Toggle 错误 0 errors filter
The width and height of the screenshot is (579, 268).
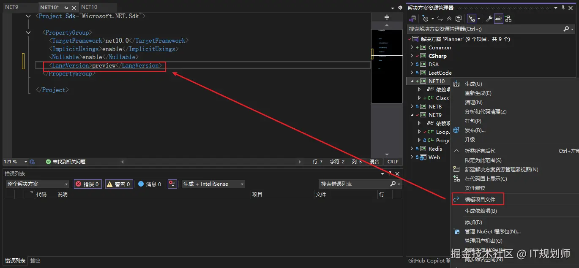[87, 184]
